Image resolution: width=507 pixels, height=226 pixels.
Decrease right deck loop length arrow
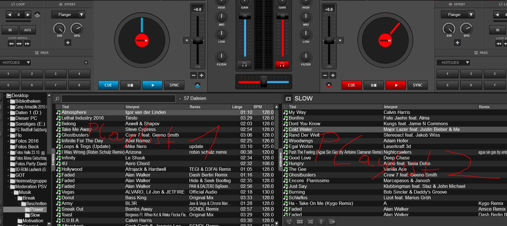[x=497, y=15]
